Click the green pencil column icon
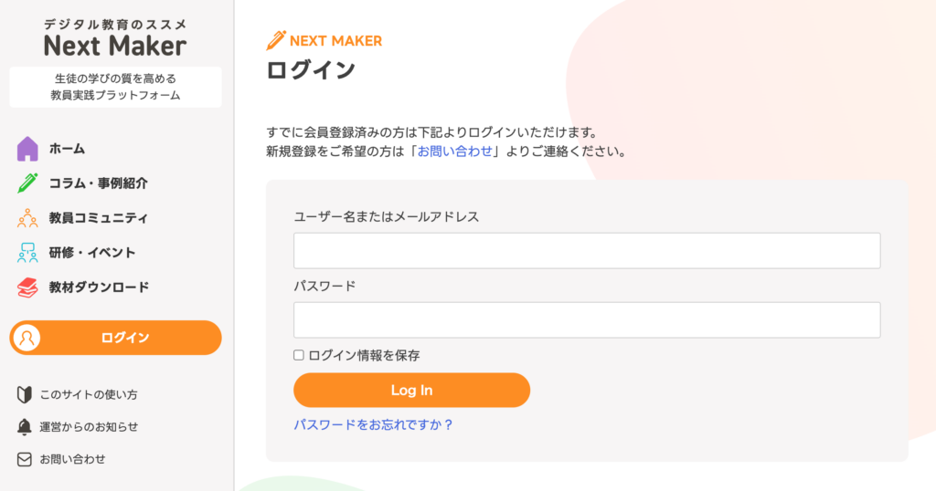Image resolution: width=936 pixels, height=491 pixels. point(27,183)
